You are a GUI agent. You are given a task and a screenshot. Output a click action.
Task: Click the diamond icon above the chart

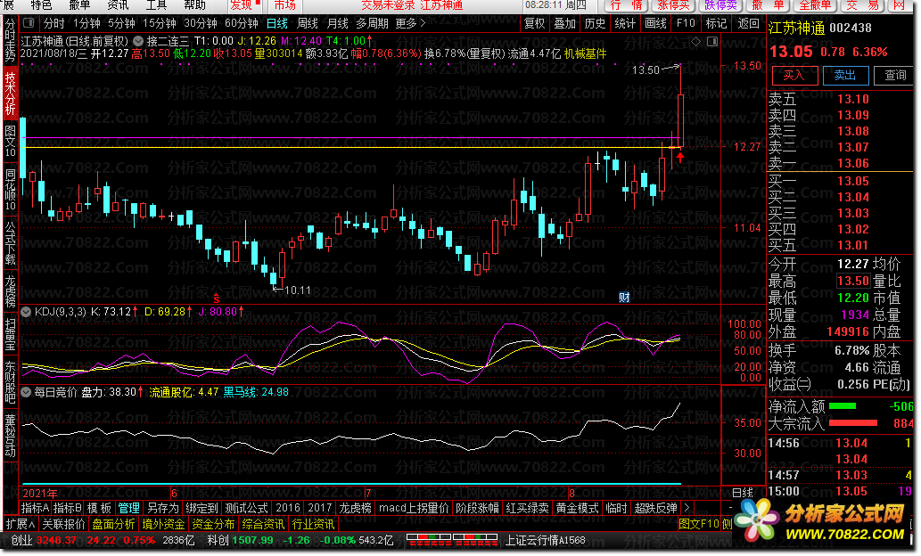tap(696, 41)
